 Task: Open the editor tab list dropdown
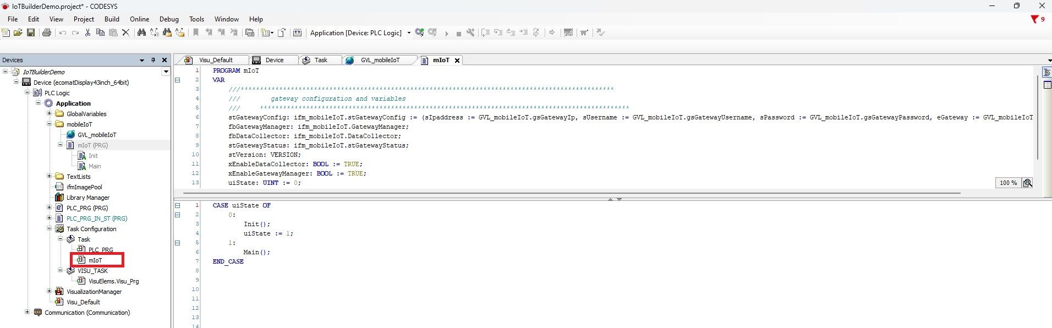[1049, 60]
